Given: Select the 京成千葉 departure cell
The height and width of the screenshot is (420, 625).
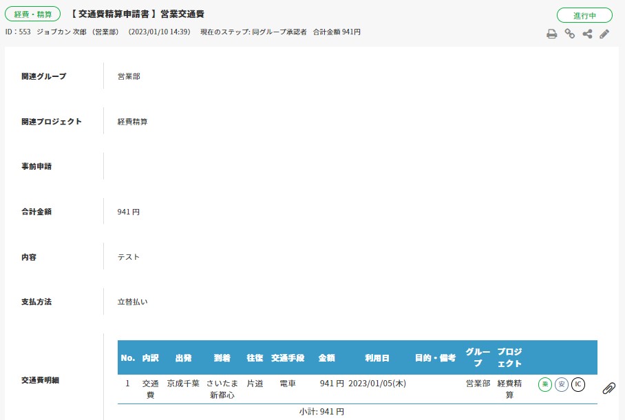Looking at the screenshot, I should coord(183,384).
